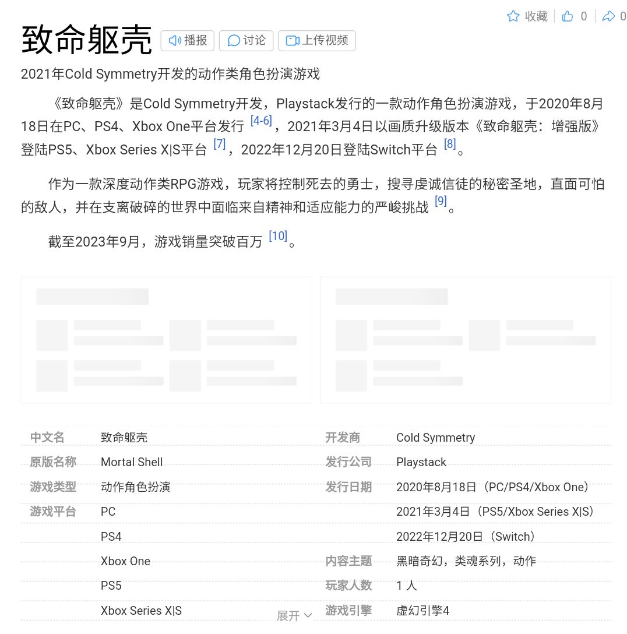Click the value Cold Symmetry in infobox
This screenshot has height=634, width=627.
[435, 438]
